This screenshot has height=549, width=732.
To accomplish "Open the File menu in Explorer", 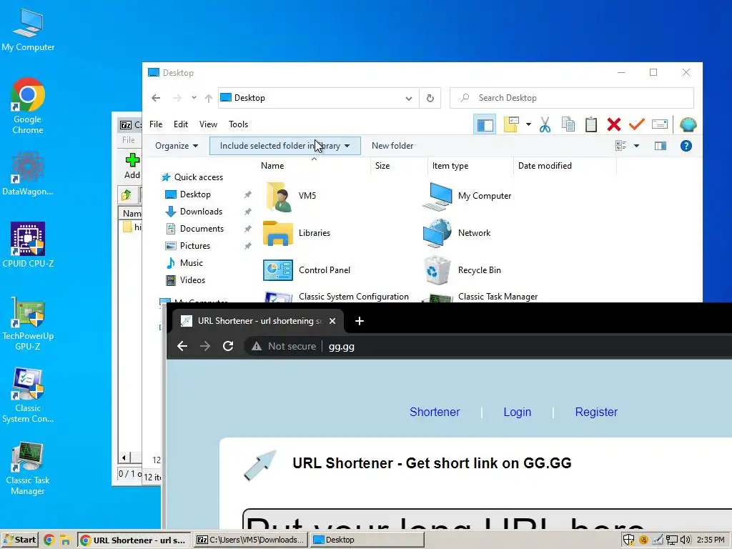I will (156, 124).
